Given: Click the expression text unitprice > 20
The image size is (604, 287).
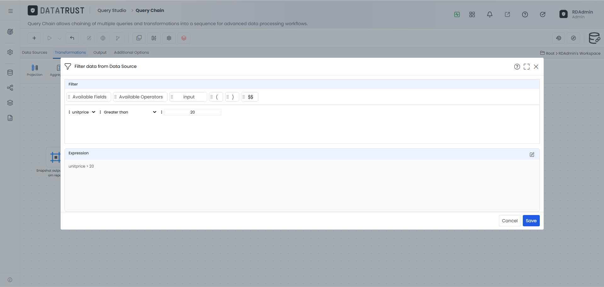Looking at the screenshot, I should pos(81,166).
